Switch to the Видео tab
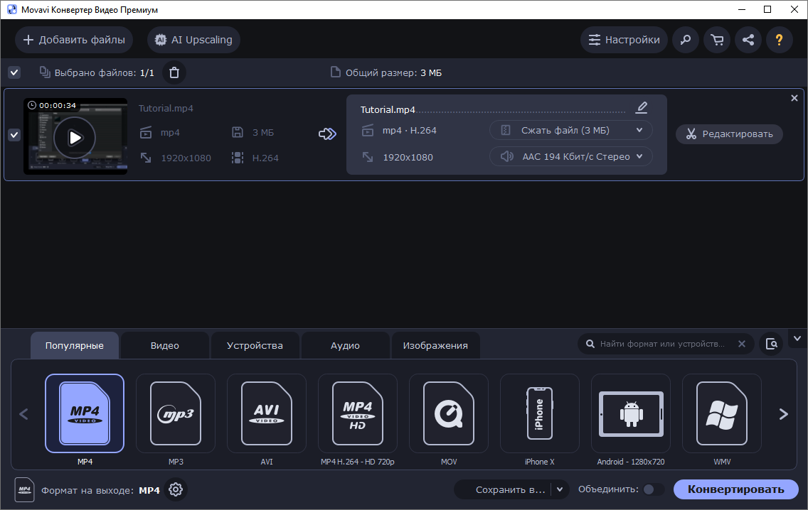The image size is (808, 510). tap(164, 346)
